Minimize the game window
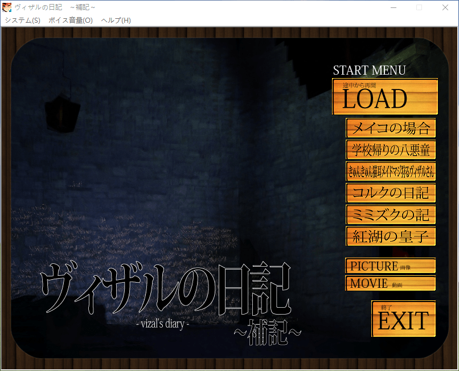Viewport: 459px width, 371px height. [x=393, y=7]
